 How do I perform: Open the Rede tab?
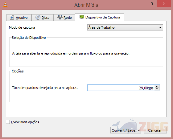point(64,18)
